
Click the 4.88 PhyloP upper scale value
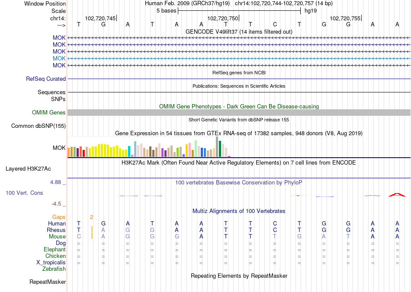pyautogui.click(x=55, y=182)
